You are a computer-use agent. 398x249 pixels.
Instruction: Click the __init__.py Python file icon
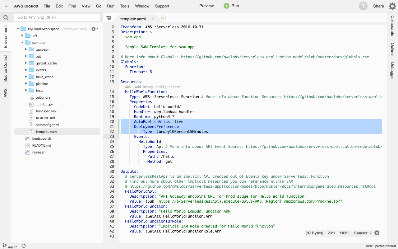(x=31, y=104)
